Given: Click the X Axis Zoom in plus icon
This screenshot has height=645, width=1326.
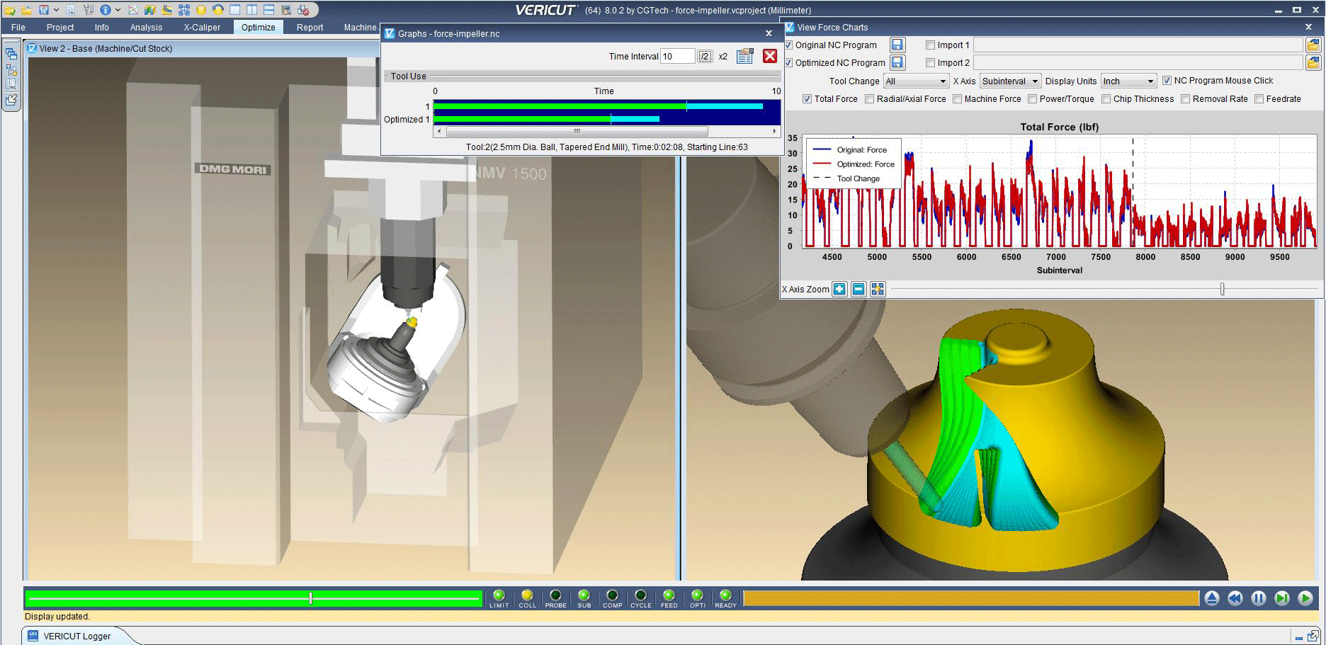Looking at the screenshot, I should pos(839,289).
